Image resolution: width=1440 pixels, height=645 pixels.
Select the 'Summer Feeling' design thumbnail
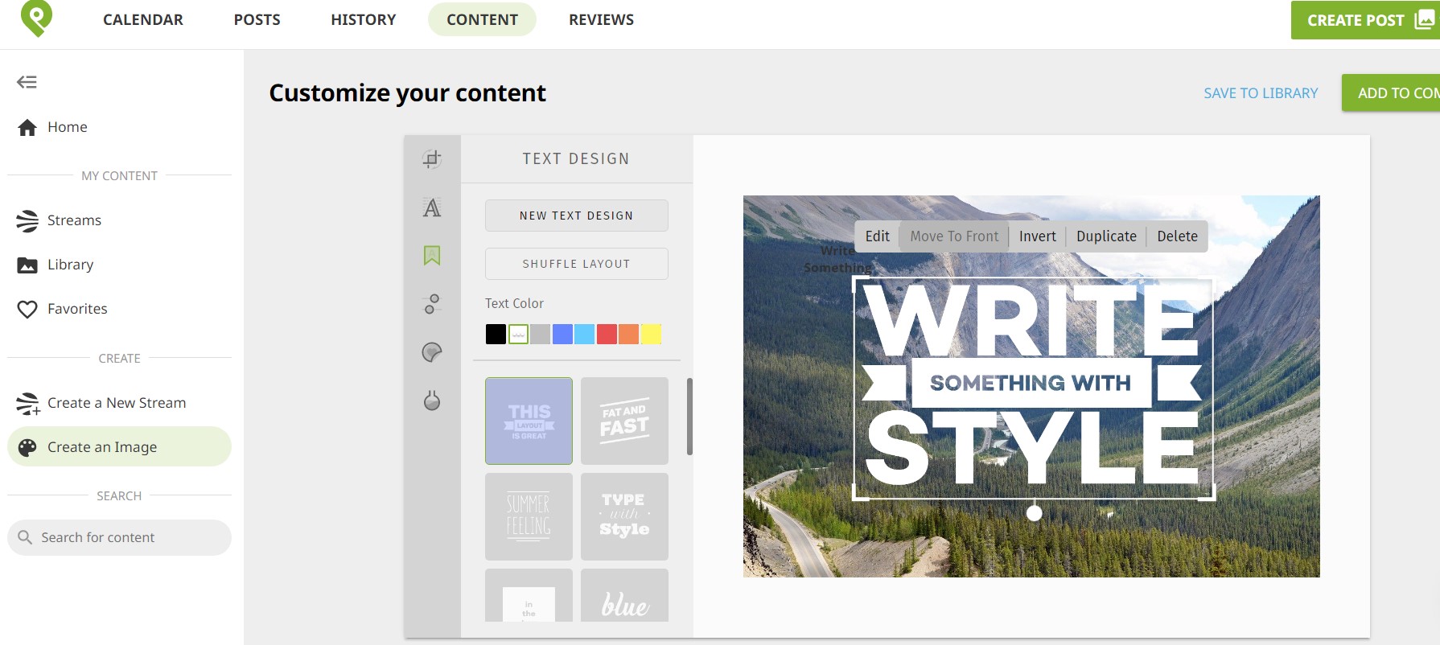[529, 516]
